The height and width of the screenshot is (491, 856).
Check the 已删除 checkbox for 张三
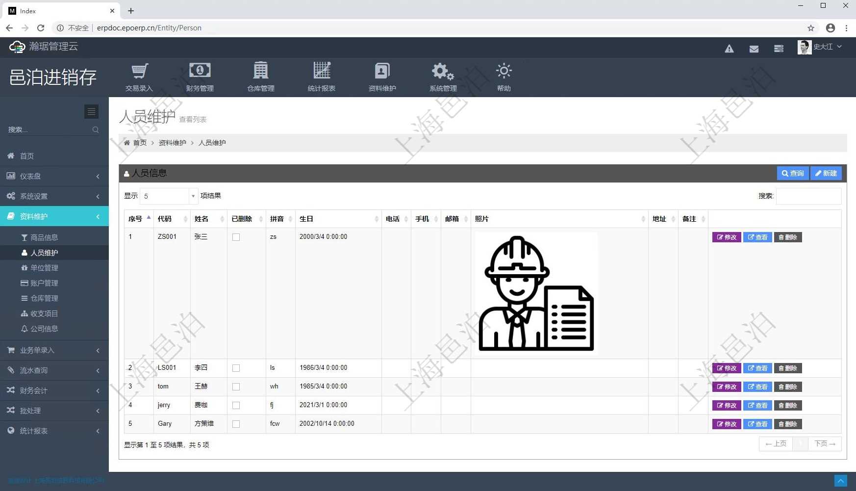[236, 237]
